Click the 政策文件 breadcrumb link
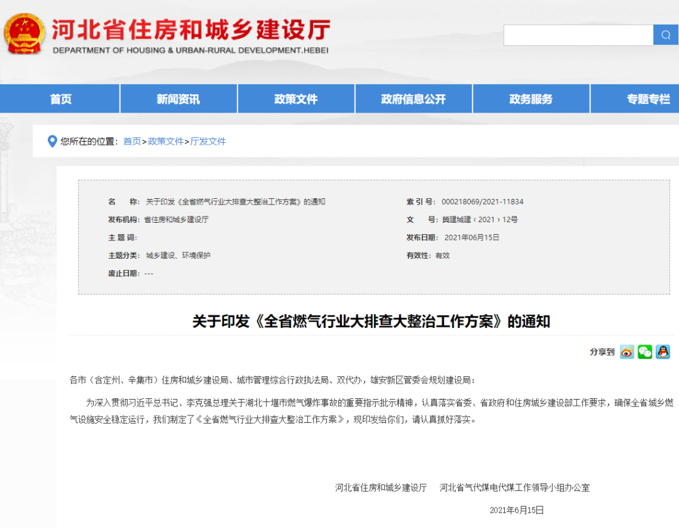The width and height of the screenshot is (679, 528). tap(166, 142)
